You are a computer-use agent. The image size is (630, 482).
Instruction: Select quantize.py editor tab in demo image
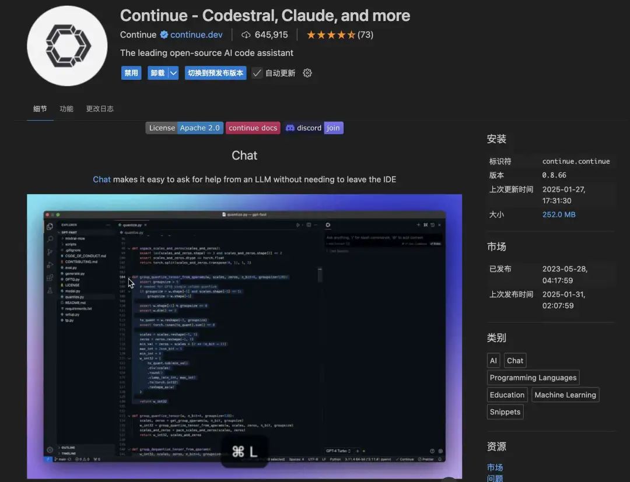[132, 225]
